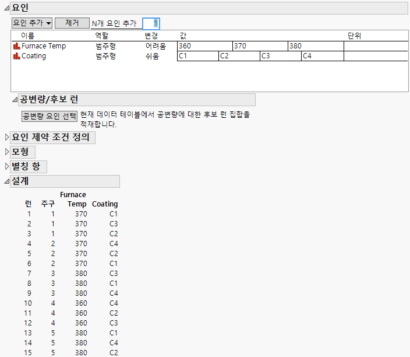The width and height of the screenshot is (410, 357).
Task: Click the 단위 column header
Action: (354, 36)
